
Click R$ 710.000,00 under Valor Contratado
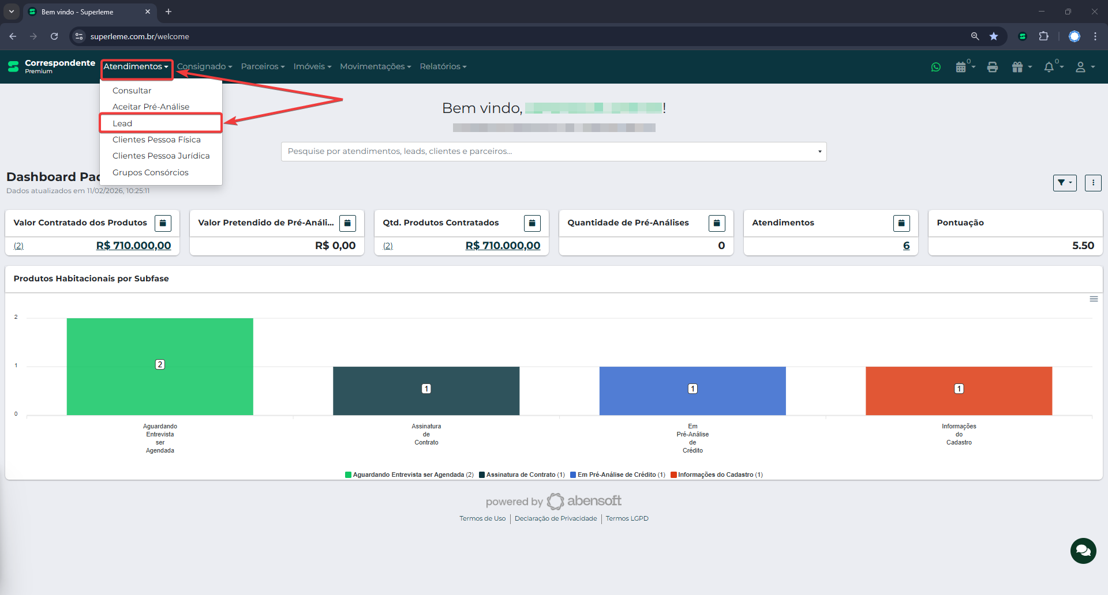tap(133, 246)
